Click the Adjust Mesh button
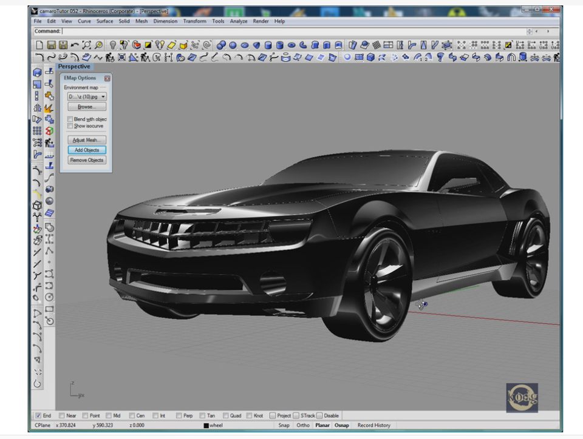 87,140
